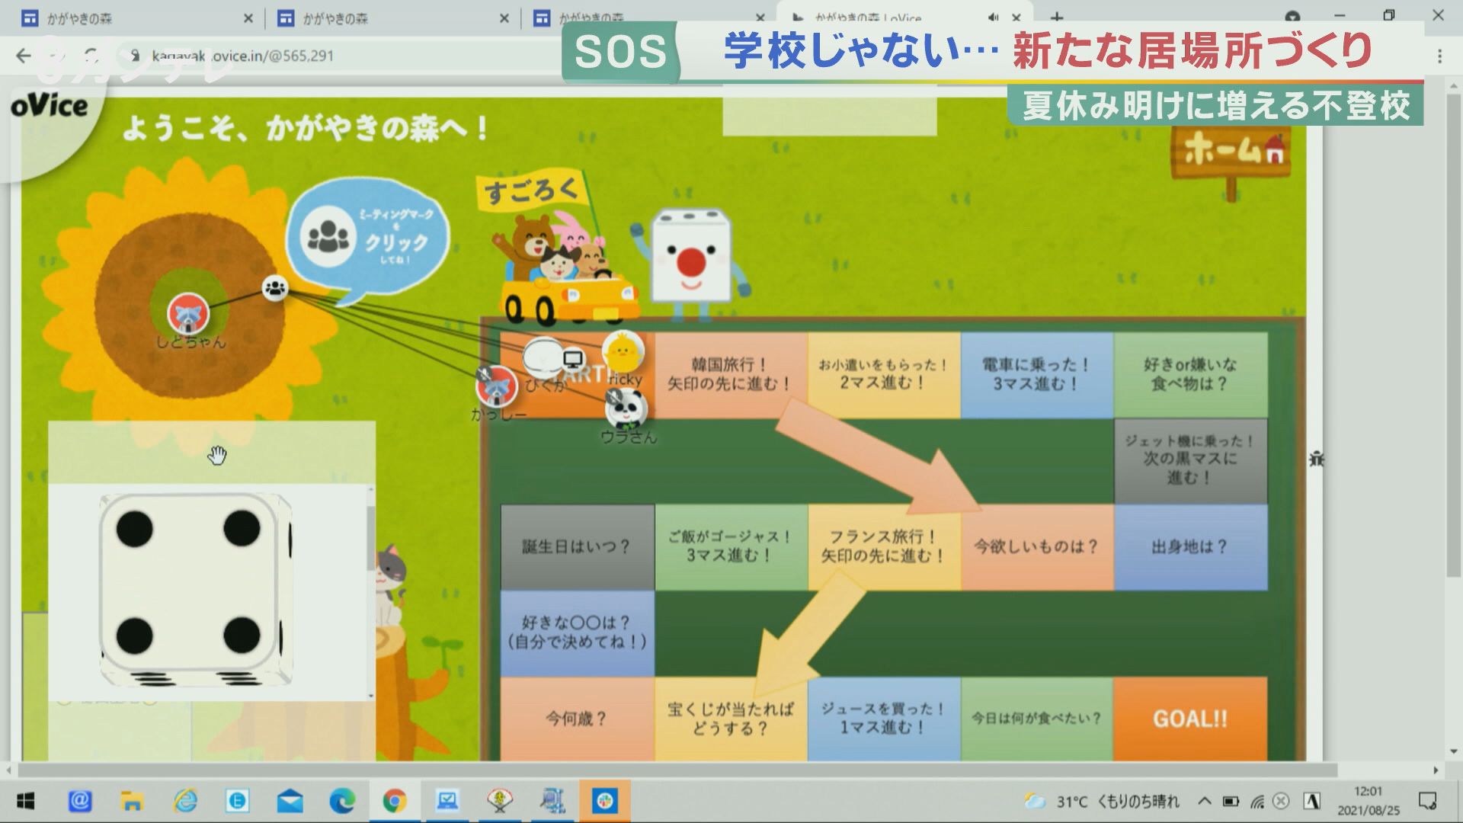
Task: Expand the system tray hidden icons chevron
Action: tap(1205, 801)
